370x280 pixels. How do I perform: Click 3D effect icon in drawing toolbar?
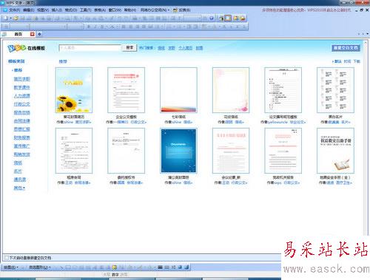point(187,267)
